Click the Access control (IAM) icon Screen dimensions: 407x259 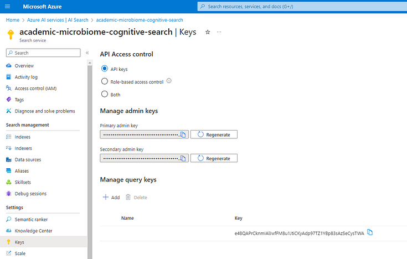(8, 88)
